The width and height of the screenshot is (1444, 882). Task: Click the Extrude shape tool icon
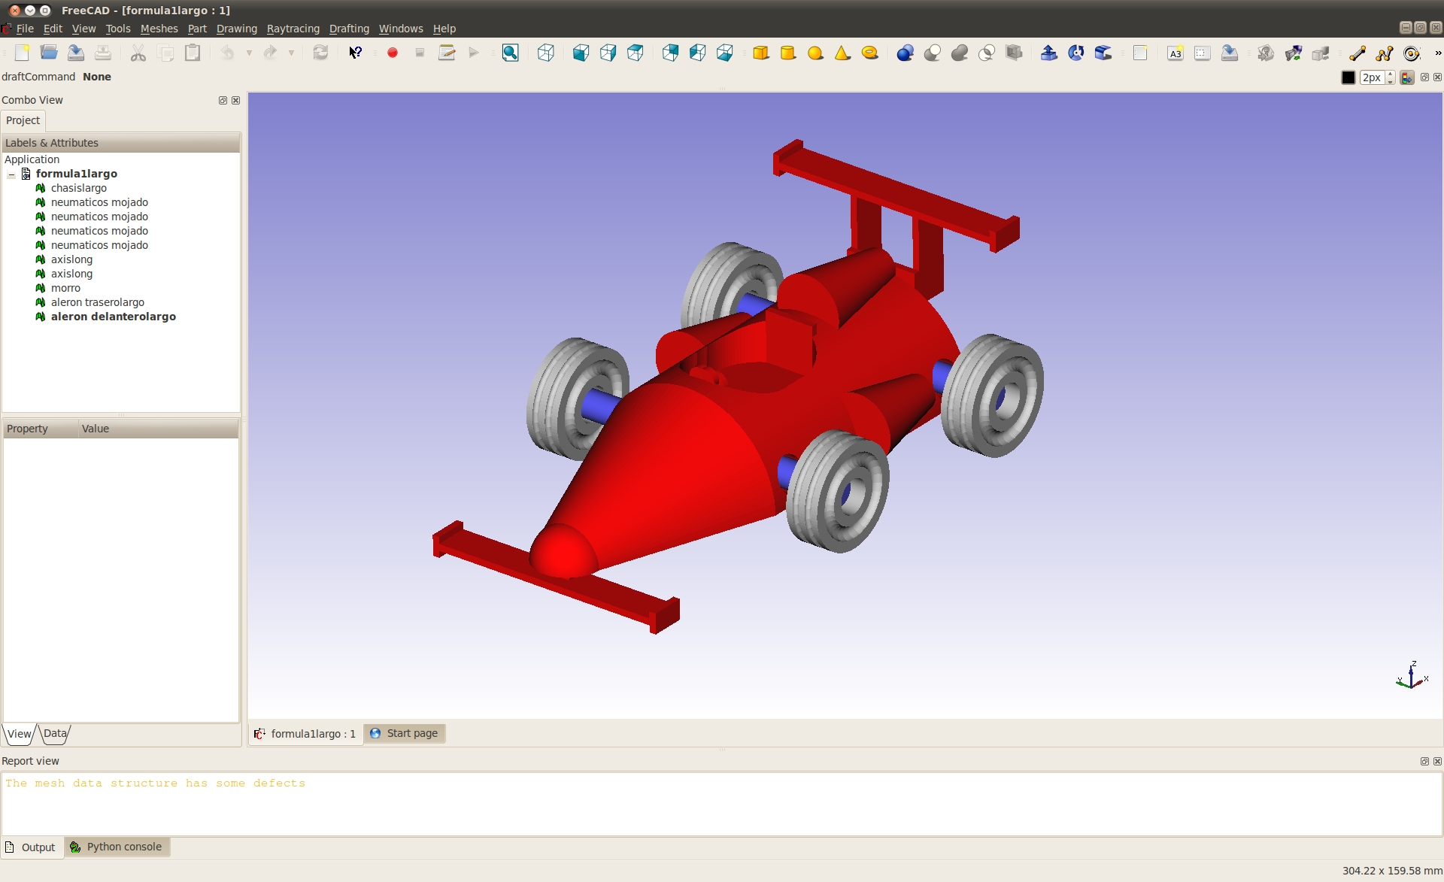point(1048,53)
